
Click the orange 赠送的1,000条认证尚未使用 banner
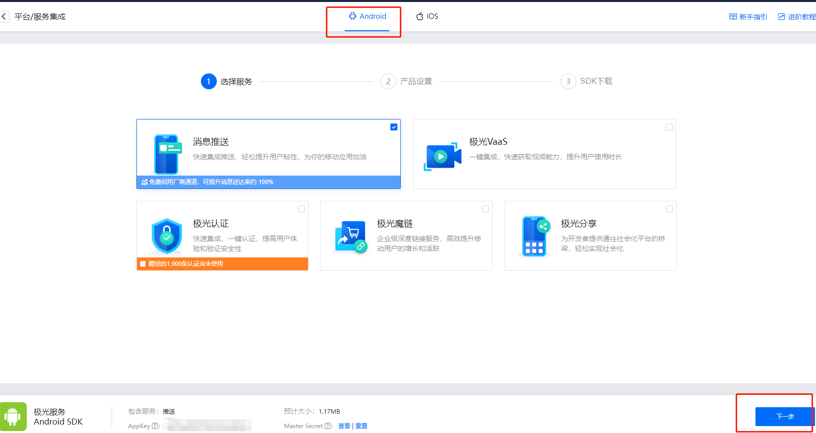pyautogui.click(x=222, y=264)
